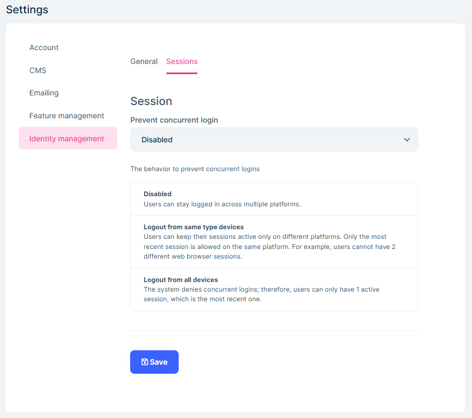Click the Disabled value in the dropdown field
472x418 pixels.
pos(157,139)
